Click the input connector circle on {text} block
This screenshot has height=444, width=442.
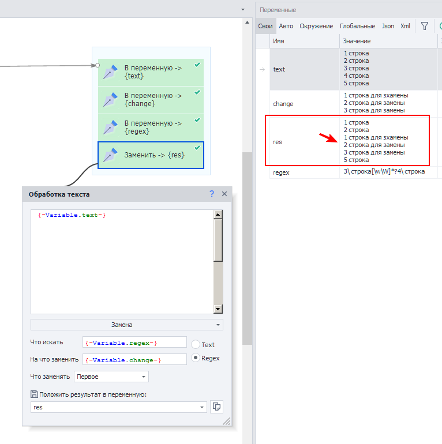98,65
